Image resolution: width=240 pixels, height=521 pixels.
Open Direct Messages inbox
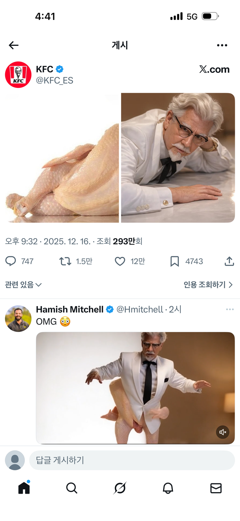(216, 488)
